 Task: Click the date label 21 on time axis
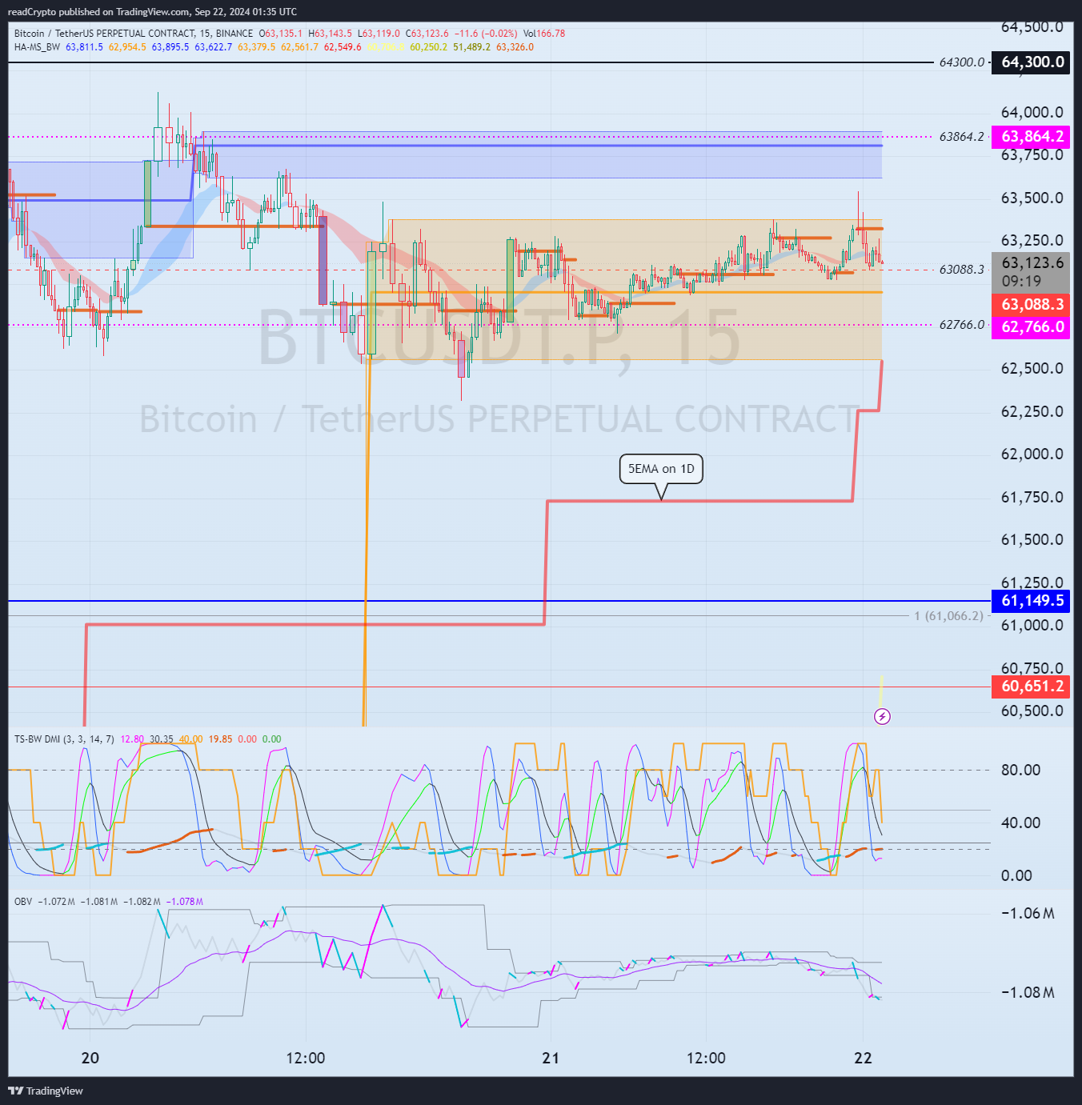coord(551,1058)
